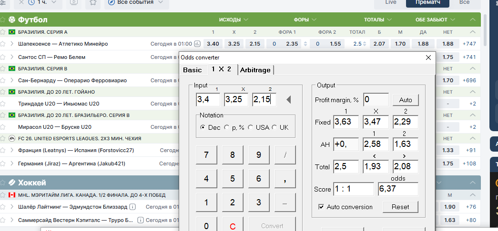Click the red C clear key

[x=233, y=226]
